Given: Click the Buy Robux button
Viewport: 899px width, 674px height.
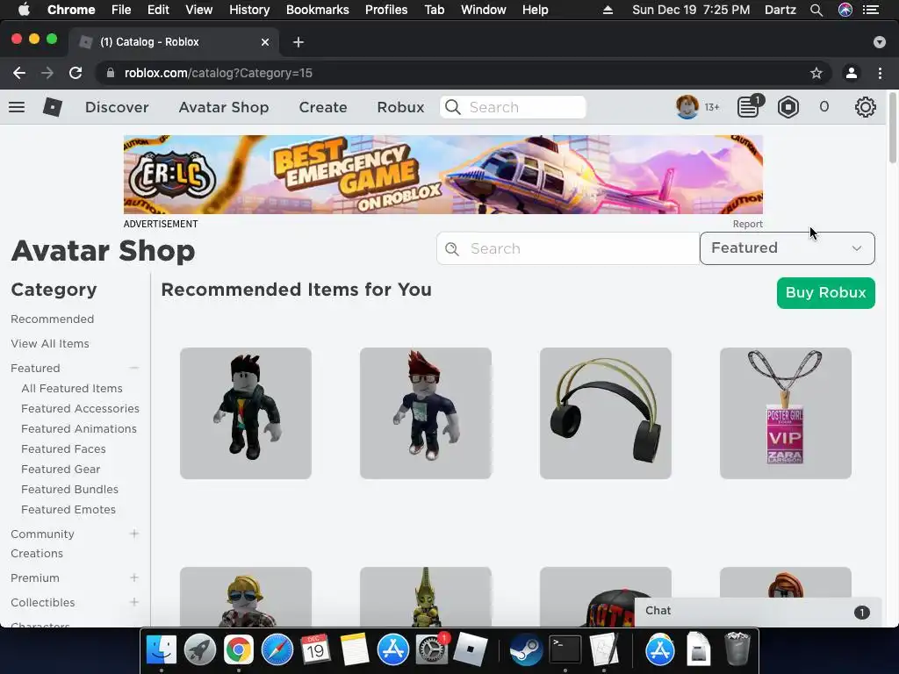Looking at the screenshot, I should 825,293.
